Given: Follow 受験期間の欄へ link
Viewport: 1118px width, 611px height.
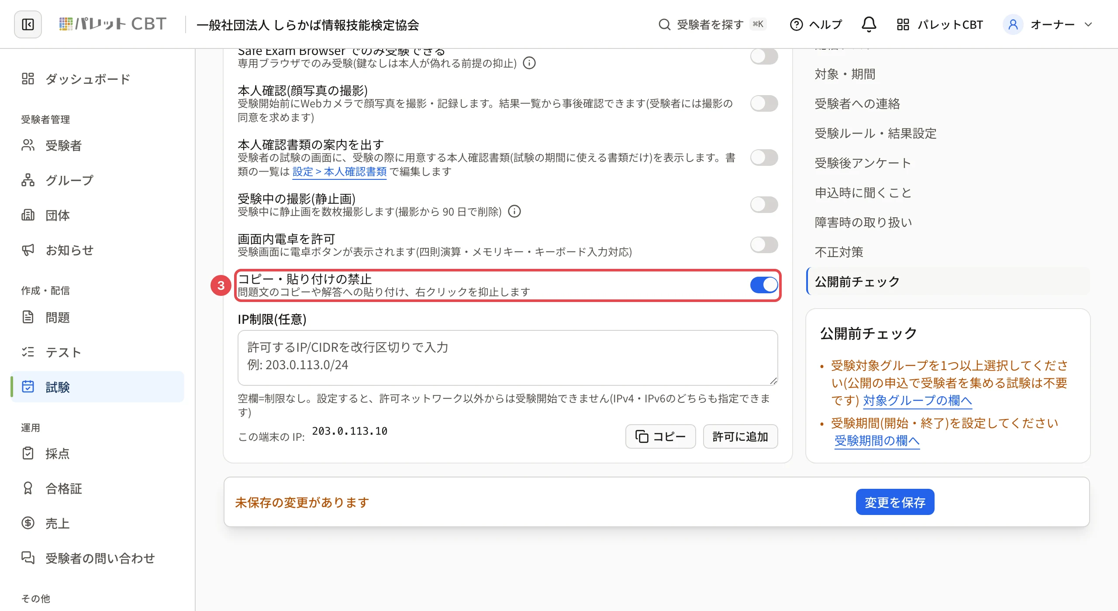Looking at the screenshot, I should (877, 440).
